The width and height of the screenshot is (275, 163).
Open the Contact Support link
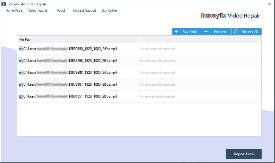click(84, 10)
